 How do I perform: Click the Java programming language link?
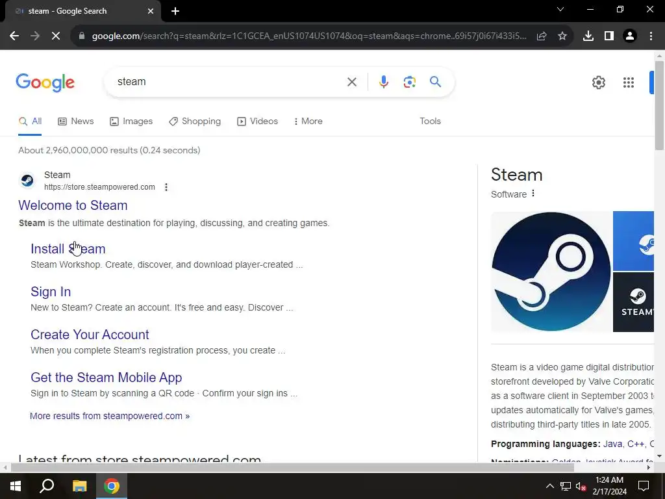[612, 444]
